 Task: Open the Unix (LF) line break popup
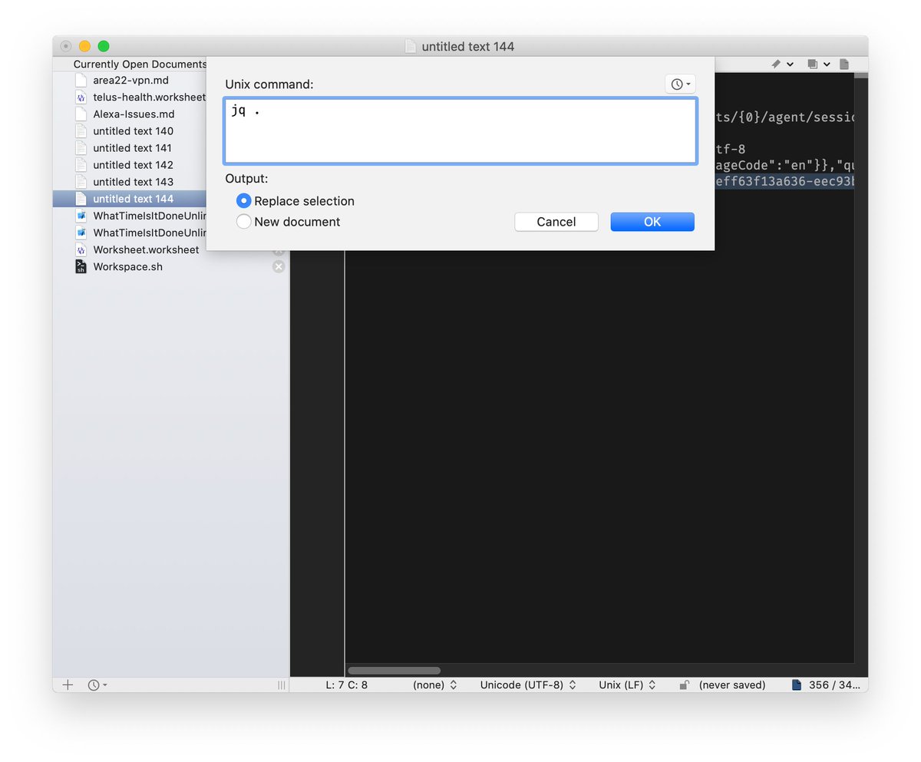click(x=628, y=684)
